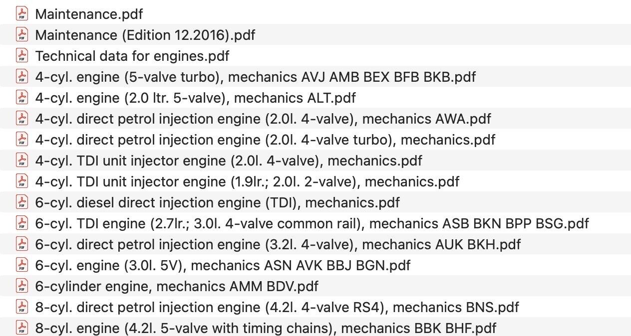Select the Maintenance.pdf file name
Image resolution: width=631 pixels, height=336 pixels.
(x=89, y=14)
